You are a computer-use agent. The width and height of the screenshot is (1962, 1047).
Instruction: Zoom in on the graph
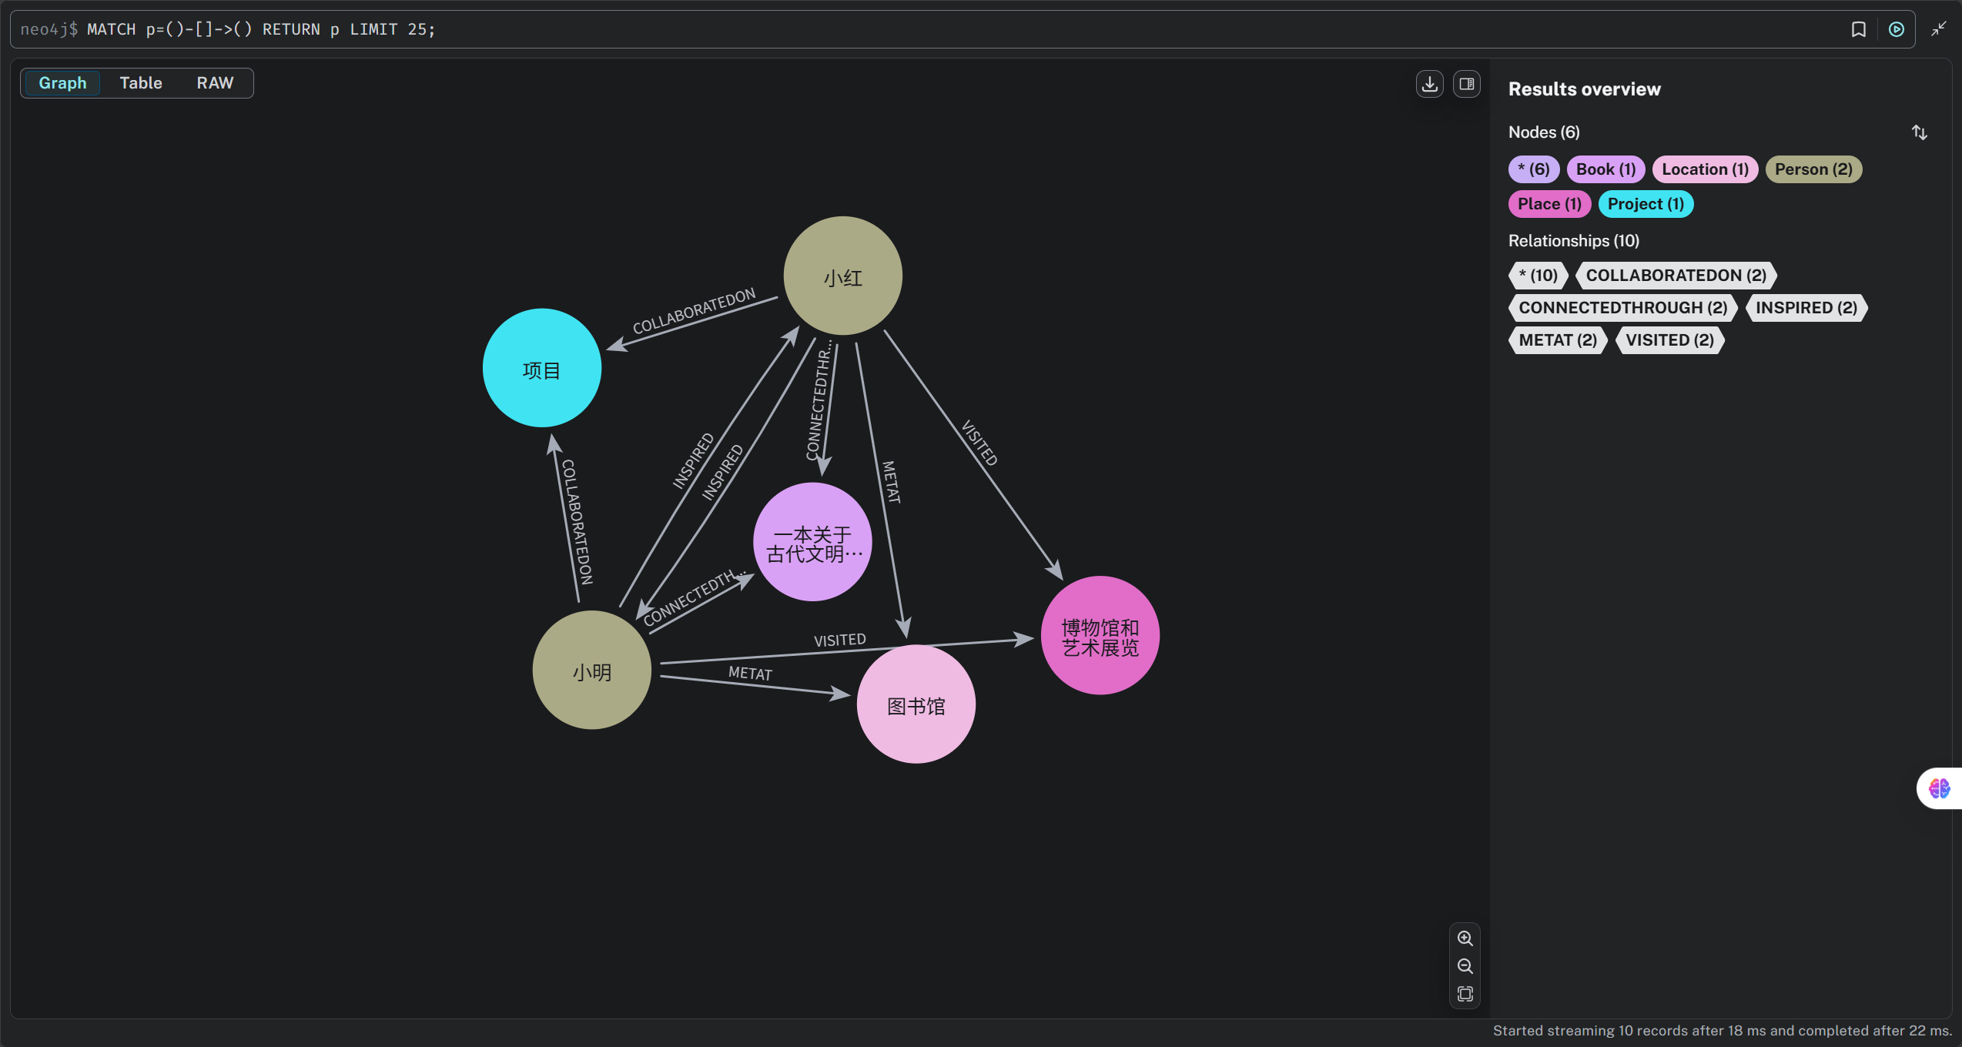pos(1465,938)
